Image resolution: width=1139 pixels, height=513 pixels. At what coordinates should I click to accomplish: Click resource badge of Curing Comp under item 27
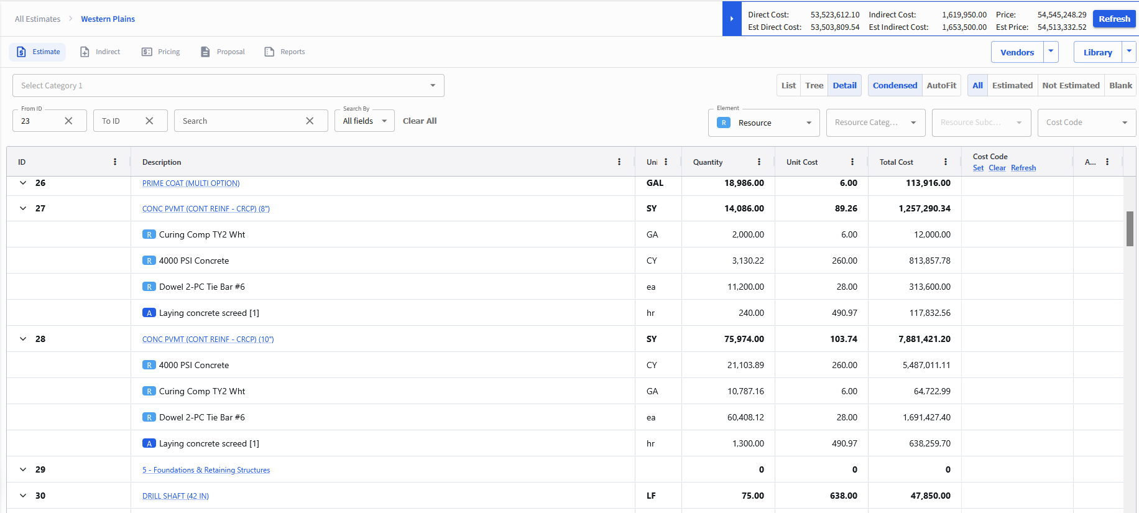click(x=149, y=234)
